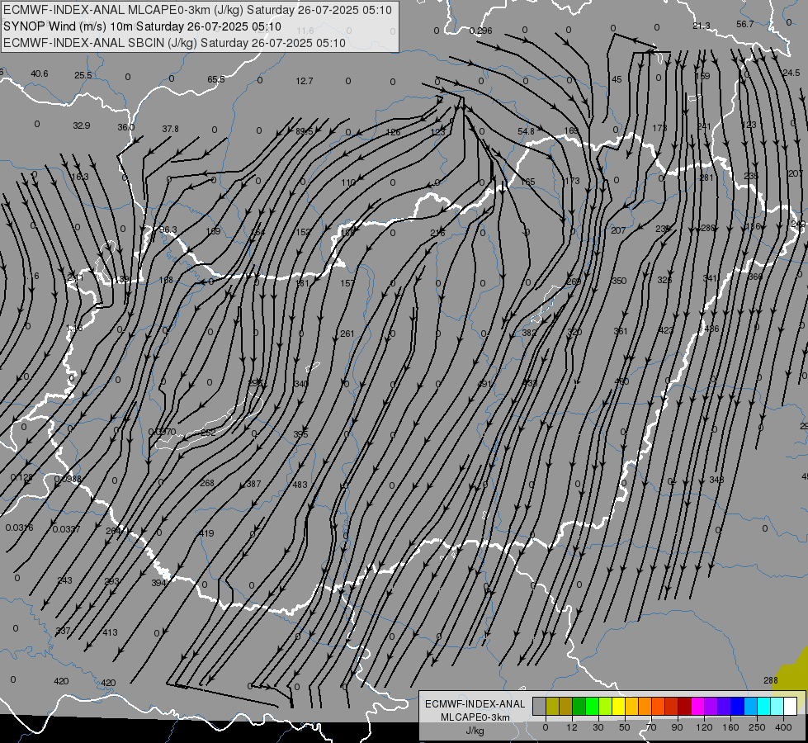Viewport: 808px width, 743px height.
Task: Click the SYNOP Wind 10m header line
Action: tap(142, 26)
